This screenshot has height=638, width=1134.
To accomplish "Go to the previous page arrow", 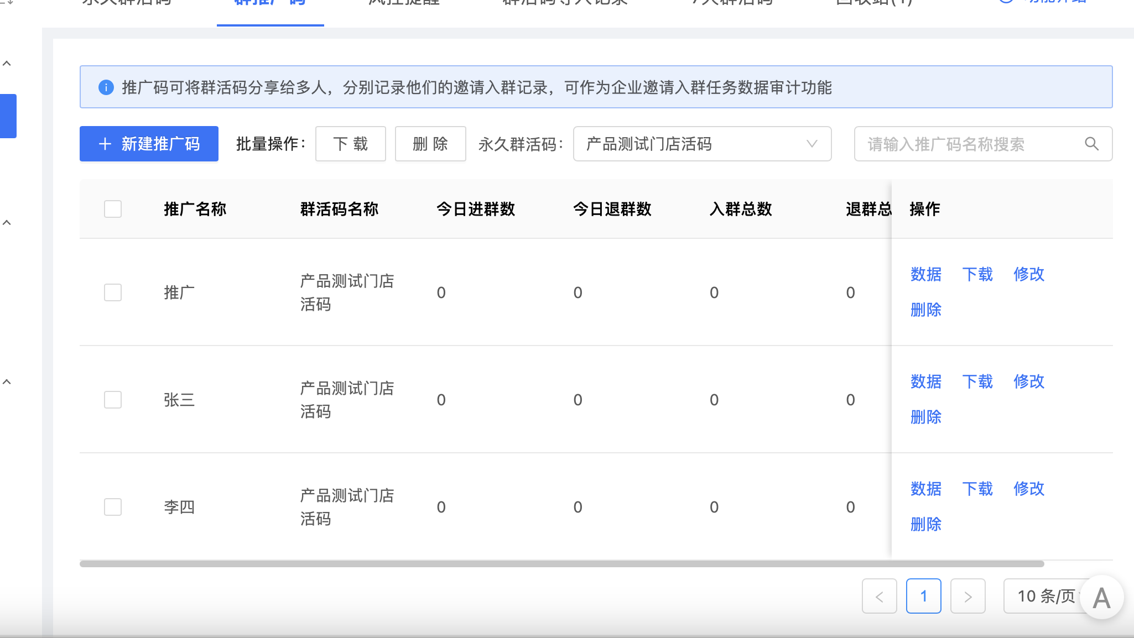I will (x=880, y=596).
